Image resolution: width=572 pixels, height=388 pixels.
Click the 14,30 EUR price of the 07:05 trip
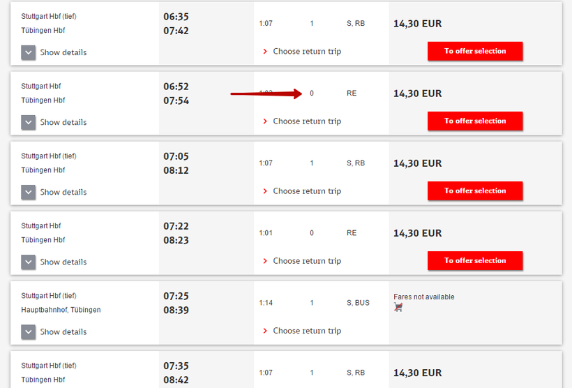click(417, 163)
